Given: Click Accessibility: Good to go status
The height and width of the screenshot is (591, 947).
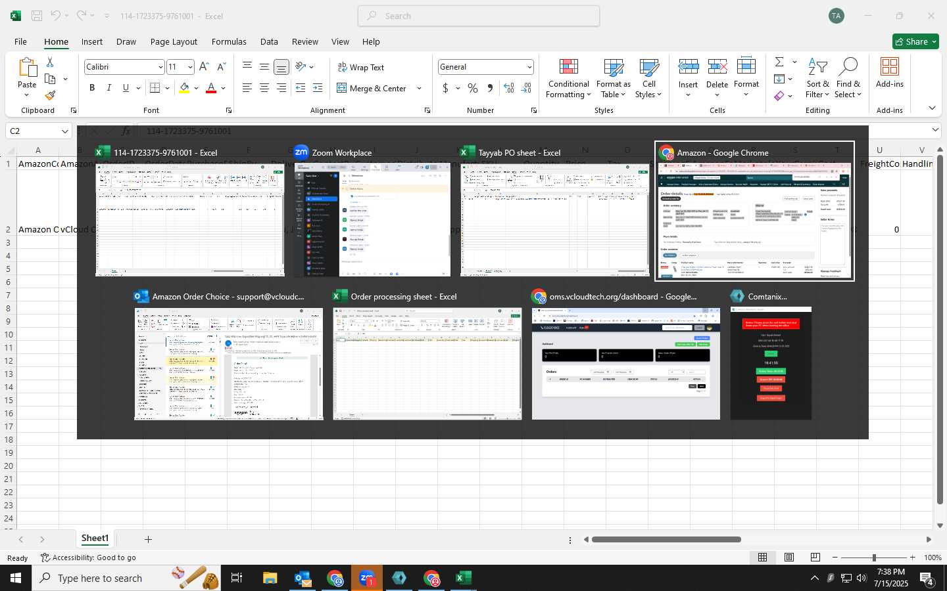Looking at the screenshot, I should 88,558.
